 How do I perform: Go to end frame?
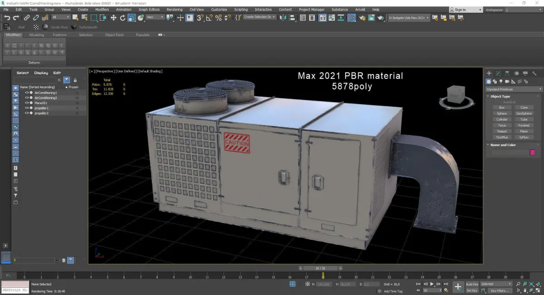tap(446, 284)
